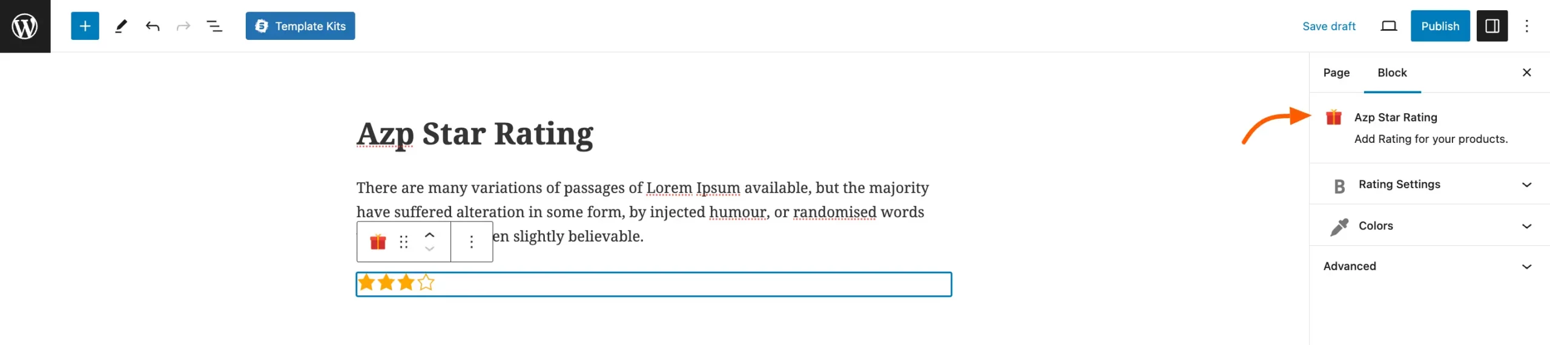
Task: Click the Publish button
Action: (1440, 26)
